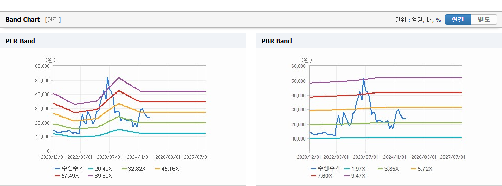This screenshot has width=502, height=186.
Task: Toggle 수정주가 legend entry in PER Band chart
Action: (69, 169)
